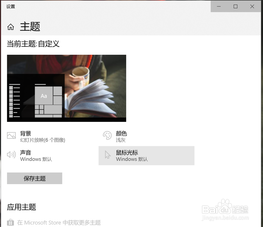The image size is (263, 227).
Task: Click the 设置 title bar text
Action: point(11,6)
